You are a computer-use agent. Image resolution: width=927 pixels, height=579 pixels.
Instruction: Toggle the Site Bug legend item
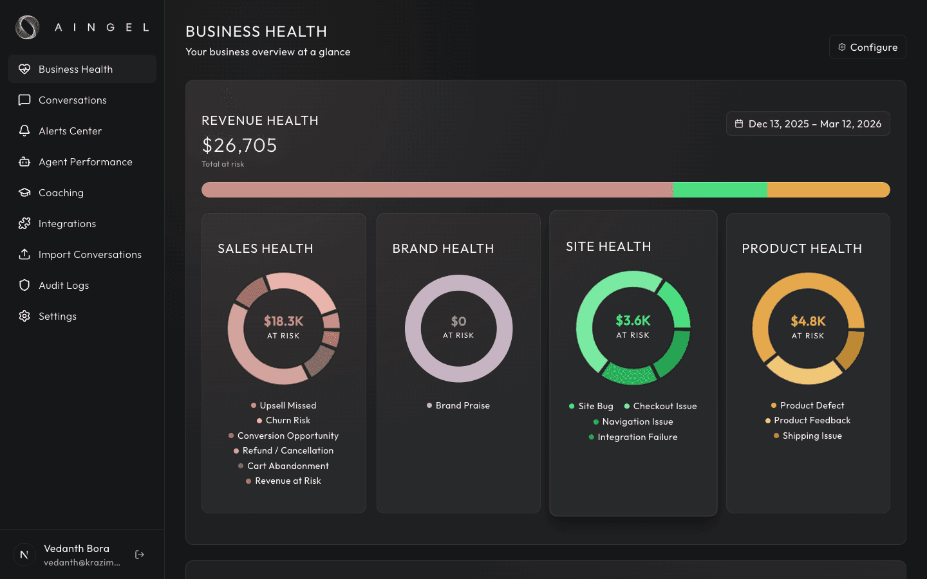[x=591, y=406]
